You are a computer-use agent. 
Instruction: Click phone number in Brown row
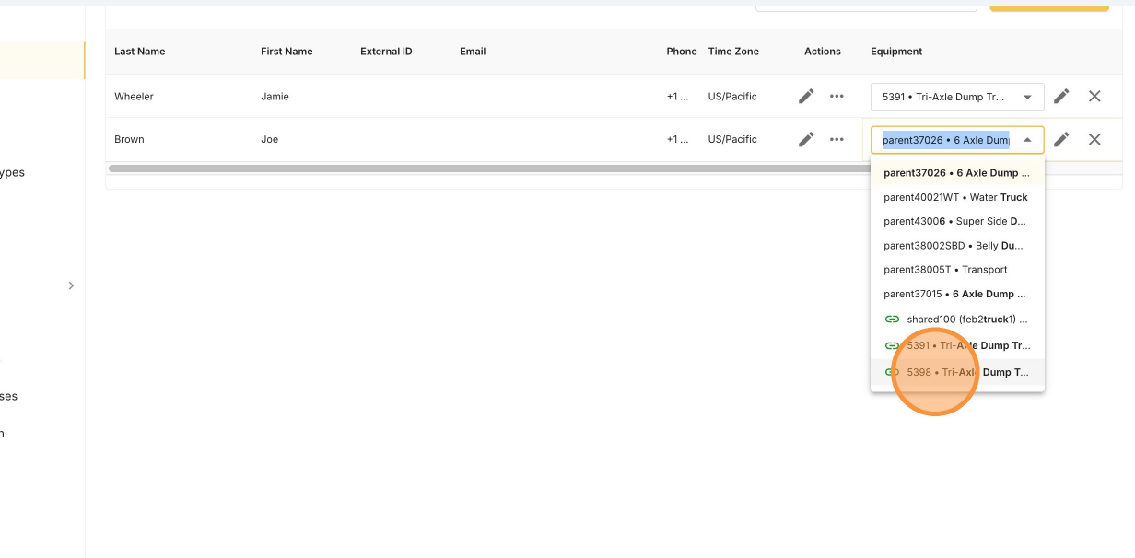pyautogui.click(x=677, y=140)
